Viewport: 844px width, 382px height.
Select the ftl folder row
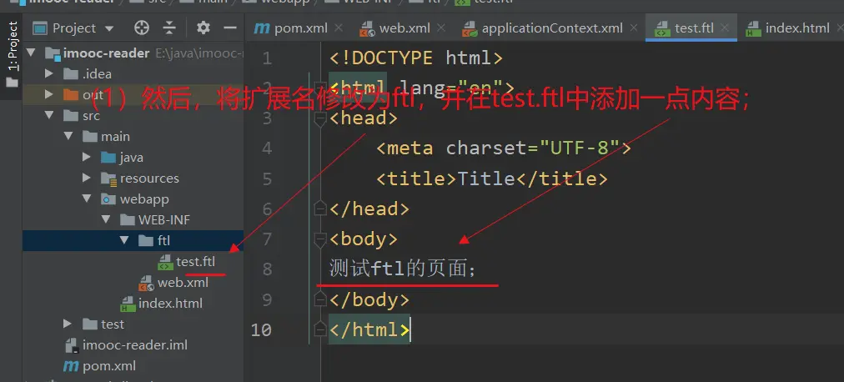click(133, 240)
